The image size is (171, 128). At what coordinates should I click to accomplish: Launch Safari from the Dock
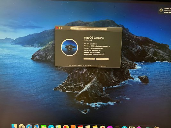coord(29,126)
